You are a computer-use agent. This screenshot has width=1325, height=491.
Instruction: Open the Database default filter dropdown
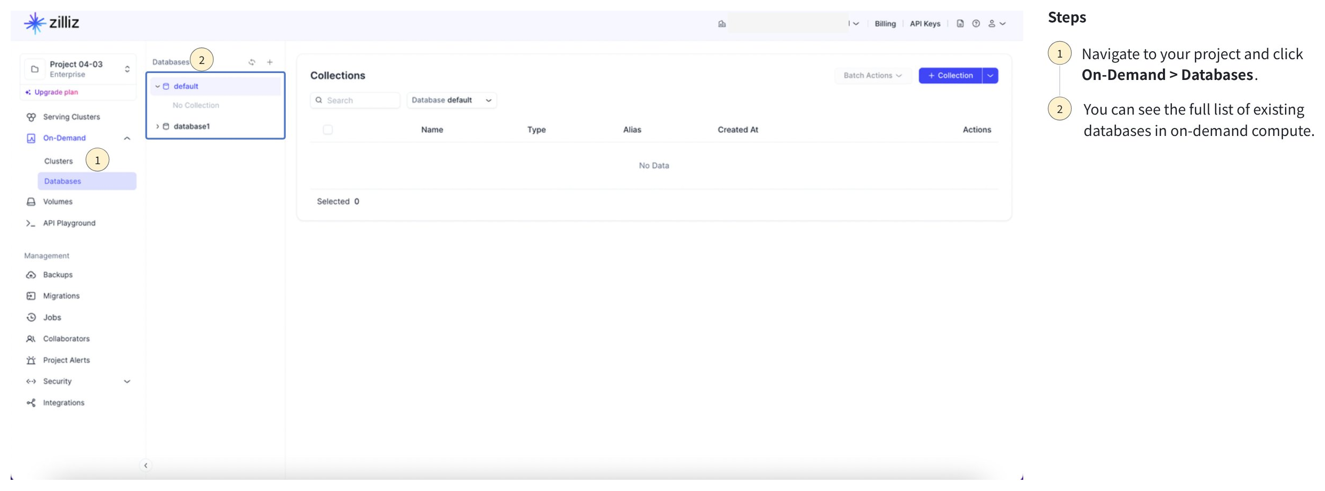[x=452, y=100]
